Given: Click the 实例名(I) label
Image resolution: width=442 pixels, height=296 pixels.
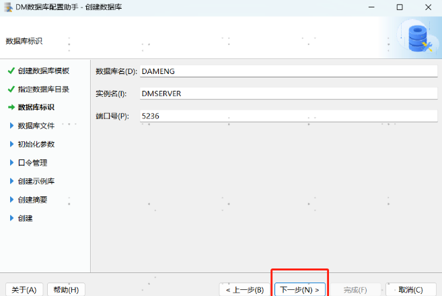Looking at the screenshot, I should coord(111,94).
